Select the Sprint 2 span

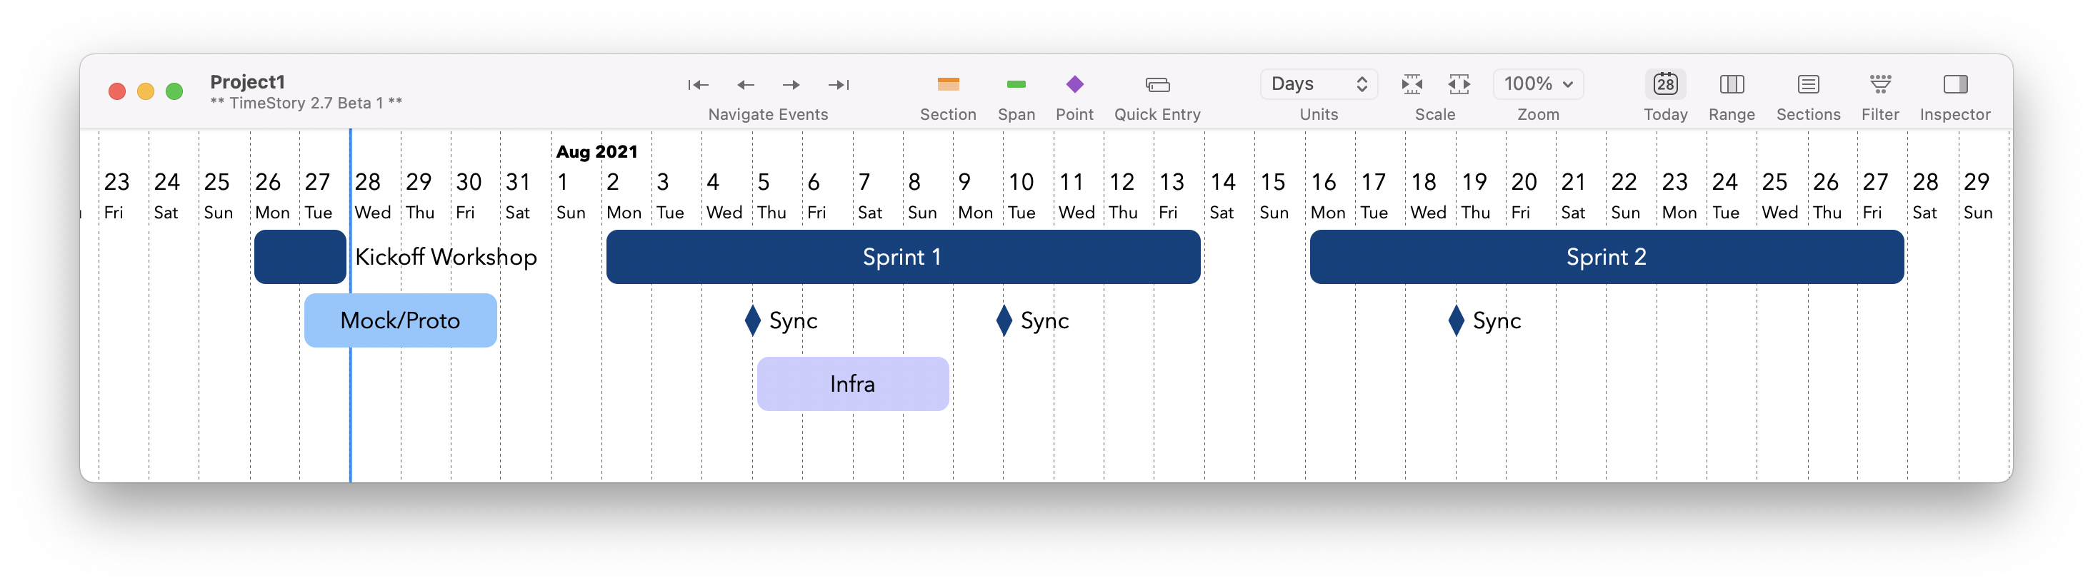point(1606,257)
